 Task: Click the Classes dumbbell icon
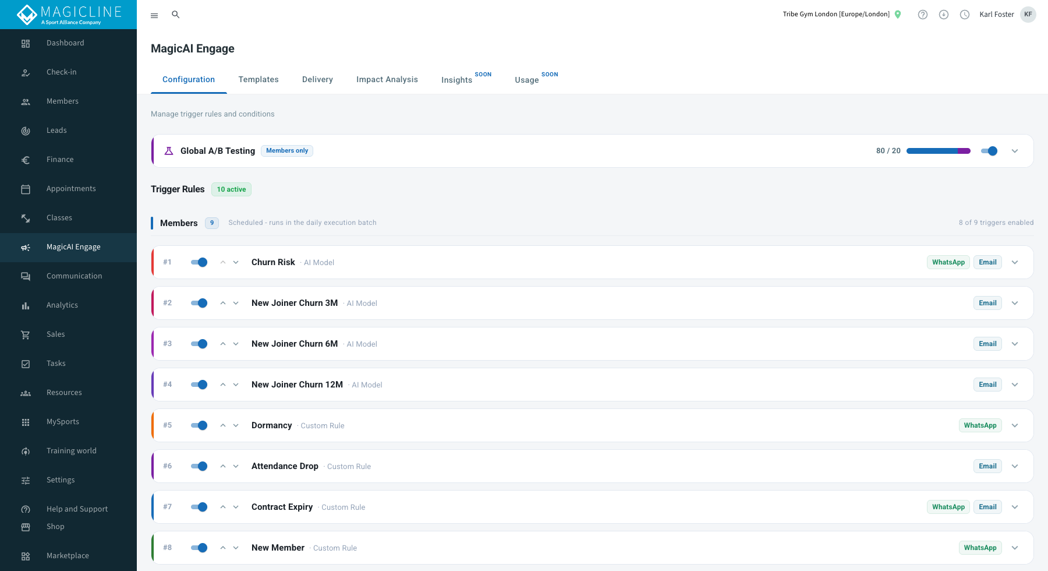[x=26, y=218]
